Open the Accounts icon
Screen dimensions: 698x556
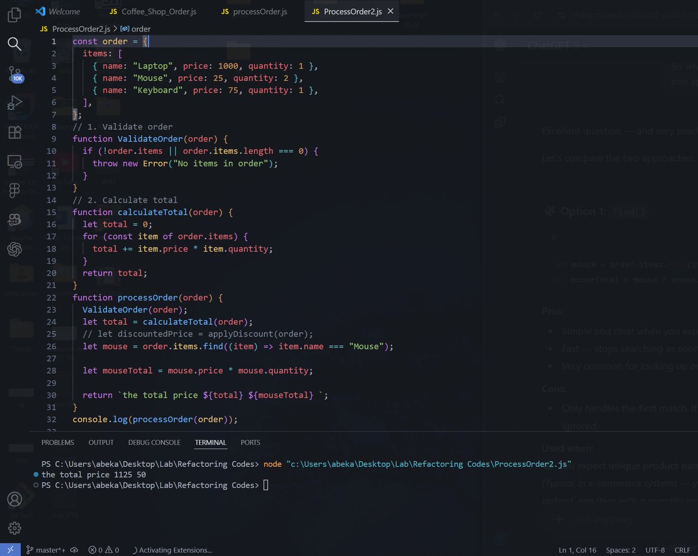(x=13, y=499)
